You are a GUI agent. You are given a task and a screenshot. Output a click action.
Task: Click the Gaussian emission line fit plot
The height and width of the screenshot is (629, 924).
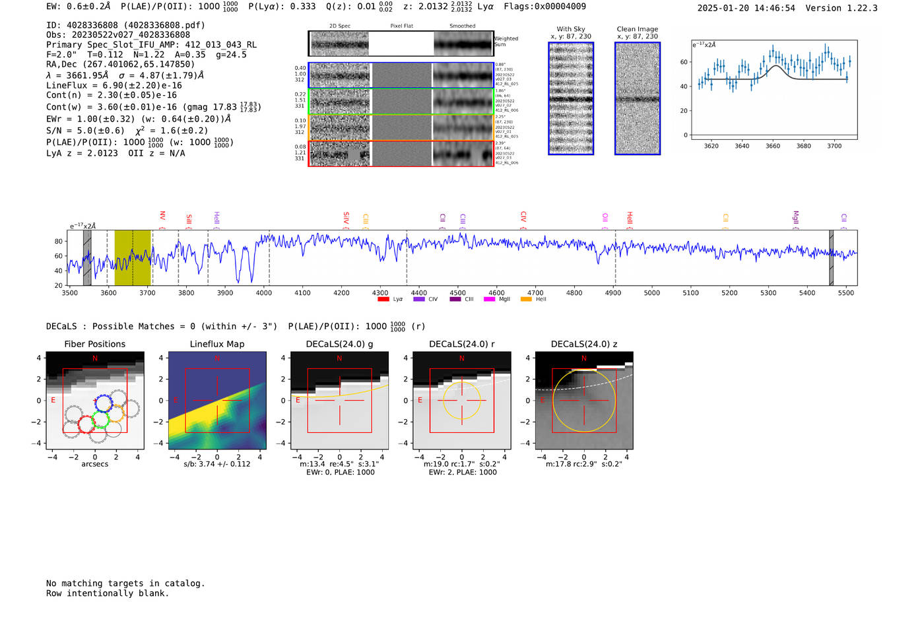[774, 90]
